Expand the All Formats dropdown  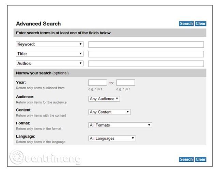120,125
